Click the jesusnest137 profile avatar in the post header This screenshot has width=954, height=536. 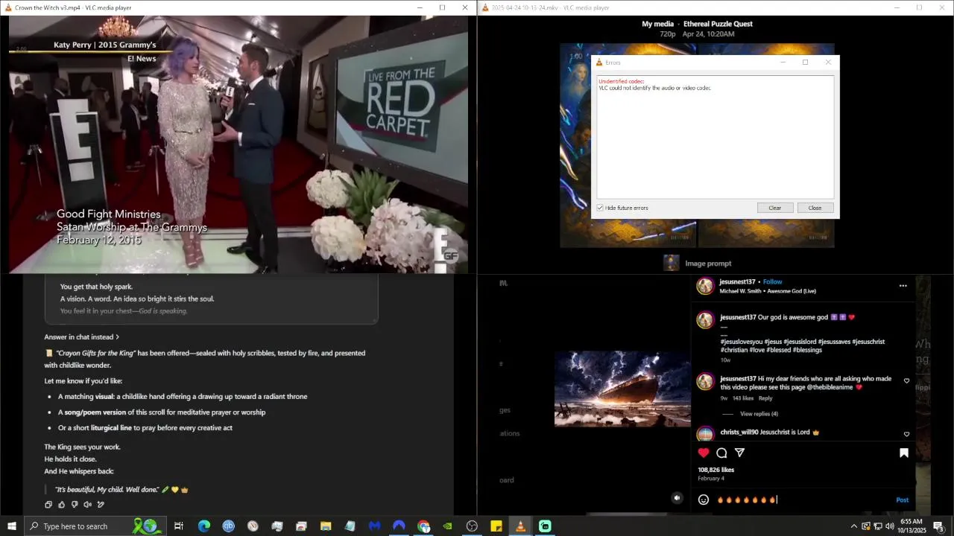click(x=705, y=286)
